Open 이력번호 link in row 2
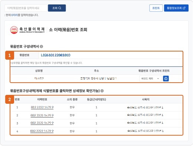 (x=42, y=115)
